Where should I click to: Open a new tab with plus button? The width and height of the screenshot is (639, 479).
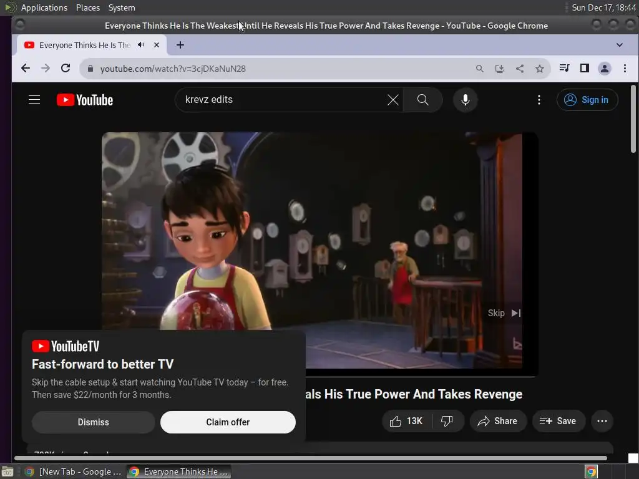point(180,45)
